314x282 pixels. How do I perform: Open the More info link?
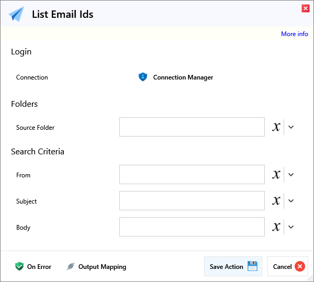coord(294,34)
